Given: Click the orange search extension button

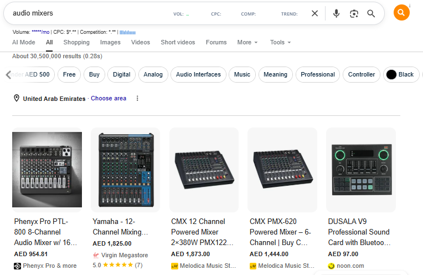Looking at the screenshot, I should (x=401, y=12).
